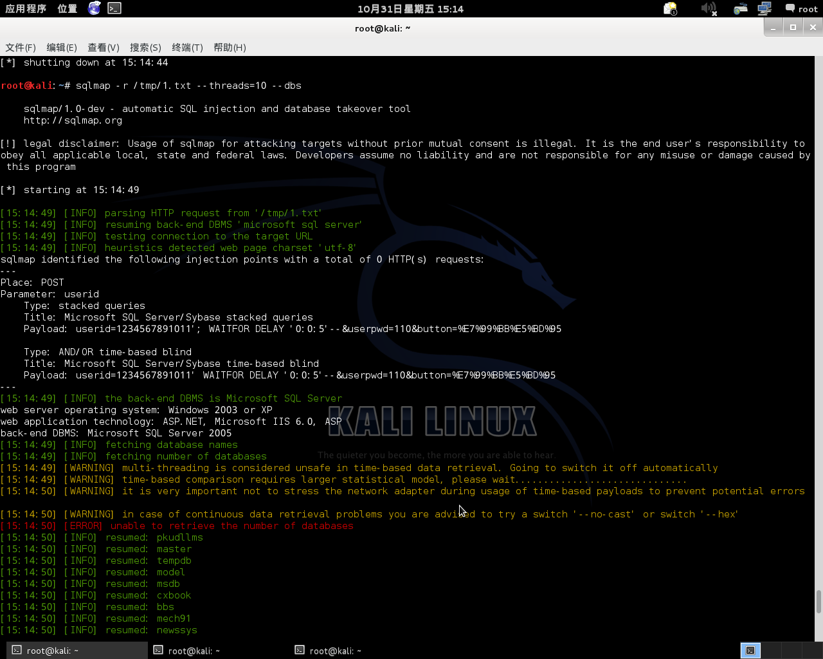Click the 'resumed: msdb' line
Screen dimensions: 823x659
pyautogui.click(x=90, y=584)
